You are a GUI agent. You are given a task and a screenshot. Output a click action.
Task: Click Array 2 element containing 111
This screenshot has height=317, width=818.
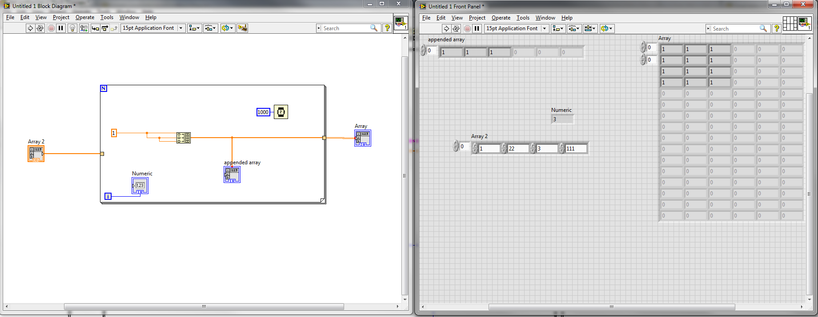click(x=576, y=148)
